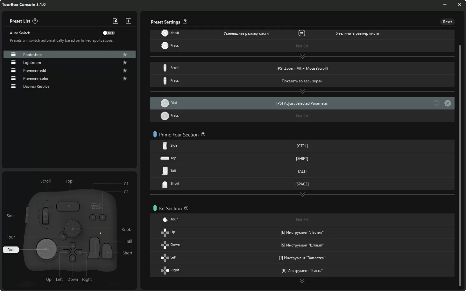Click 'Увеличить размер кисти' knob assignment
Image resolution: width=466 pixels, height=291 pixels.
(357, 33)
